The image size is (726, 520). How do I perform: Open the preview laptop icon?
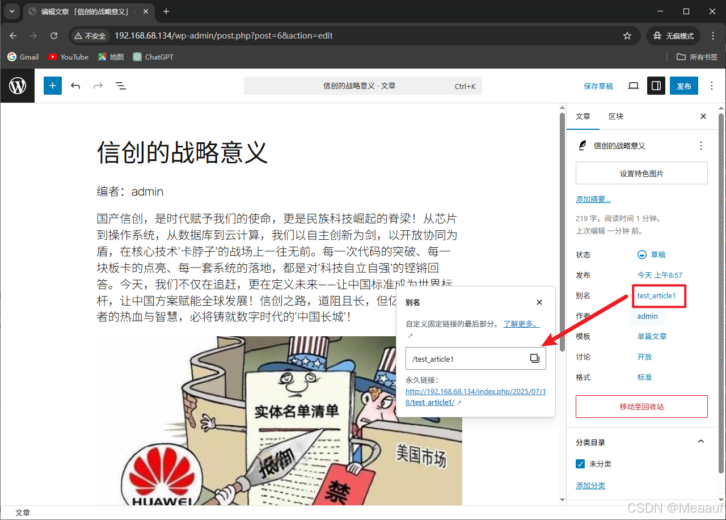point(634,86)
